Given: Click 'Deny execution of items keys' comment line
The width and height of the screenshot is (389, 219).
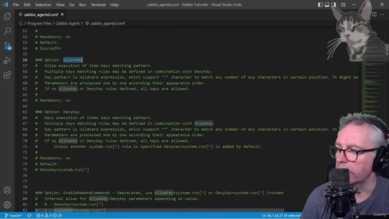Looking at the screenshot, I should coord(93,117).
